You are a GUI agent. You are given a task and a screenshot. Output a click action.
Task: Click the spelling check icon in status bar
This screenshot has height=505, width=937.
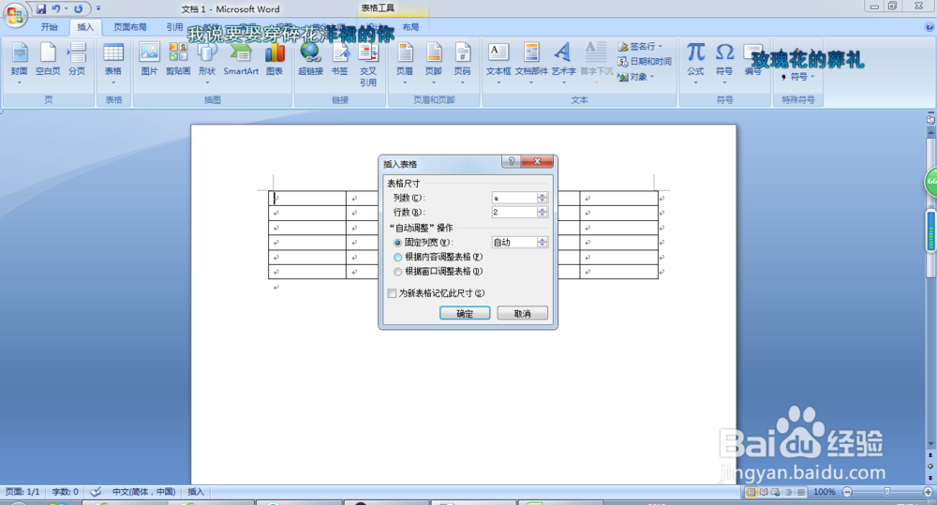tap(96, 492)
